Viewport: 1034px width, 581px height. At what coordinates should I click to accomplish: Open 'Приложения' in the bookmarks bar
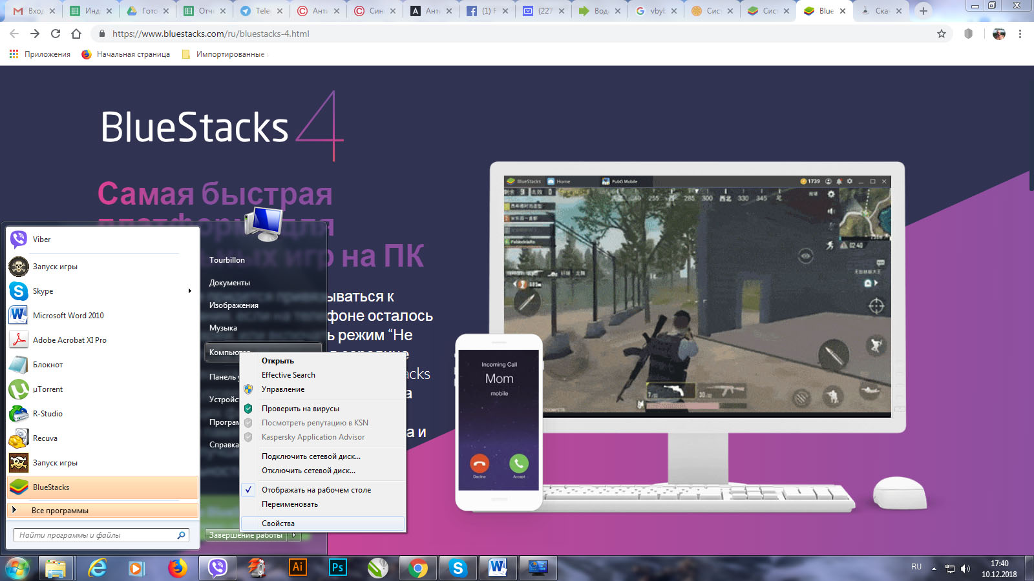(40, 54)
